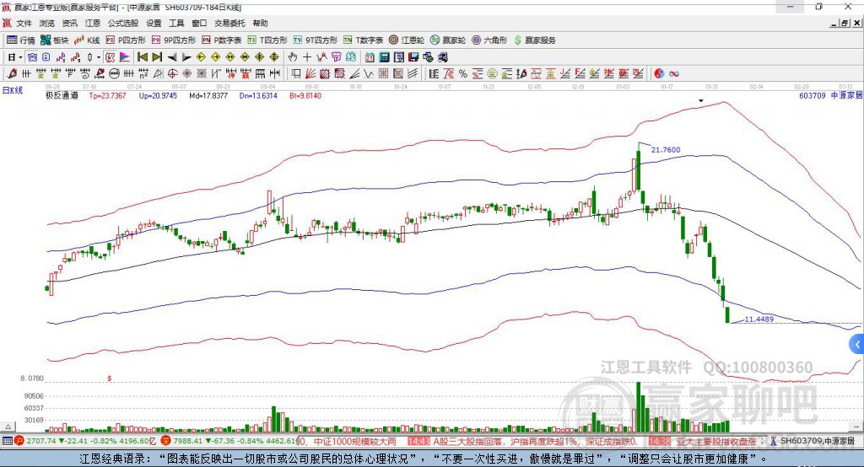
Task: Restore the inner child window
Action: pos(845,23)
